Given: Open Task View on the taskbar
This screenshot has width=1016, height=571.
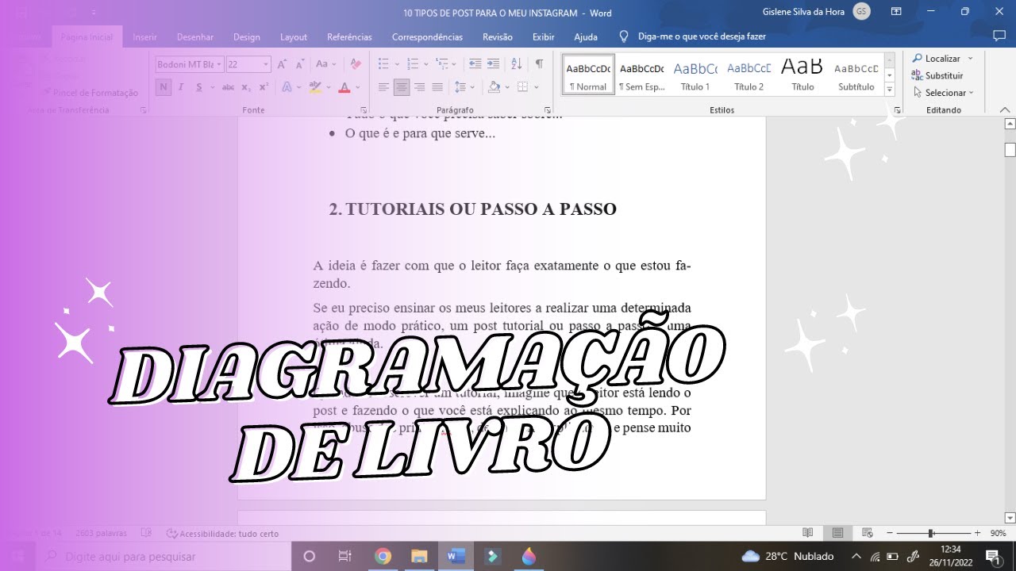Looking at the screenshot, I should 344,556.
